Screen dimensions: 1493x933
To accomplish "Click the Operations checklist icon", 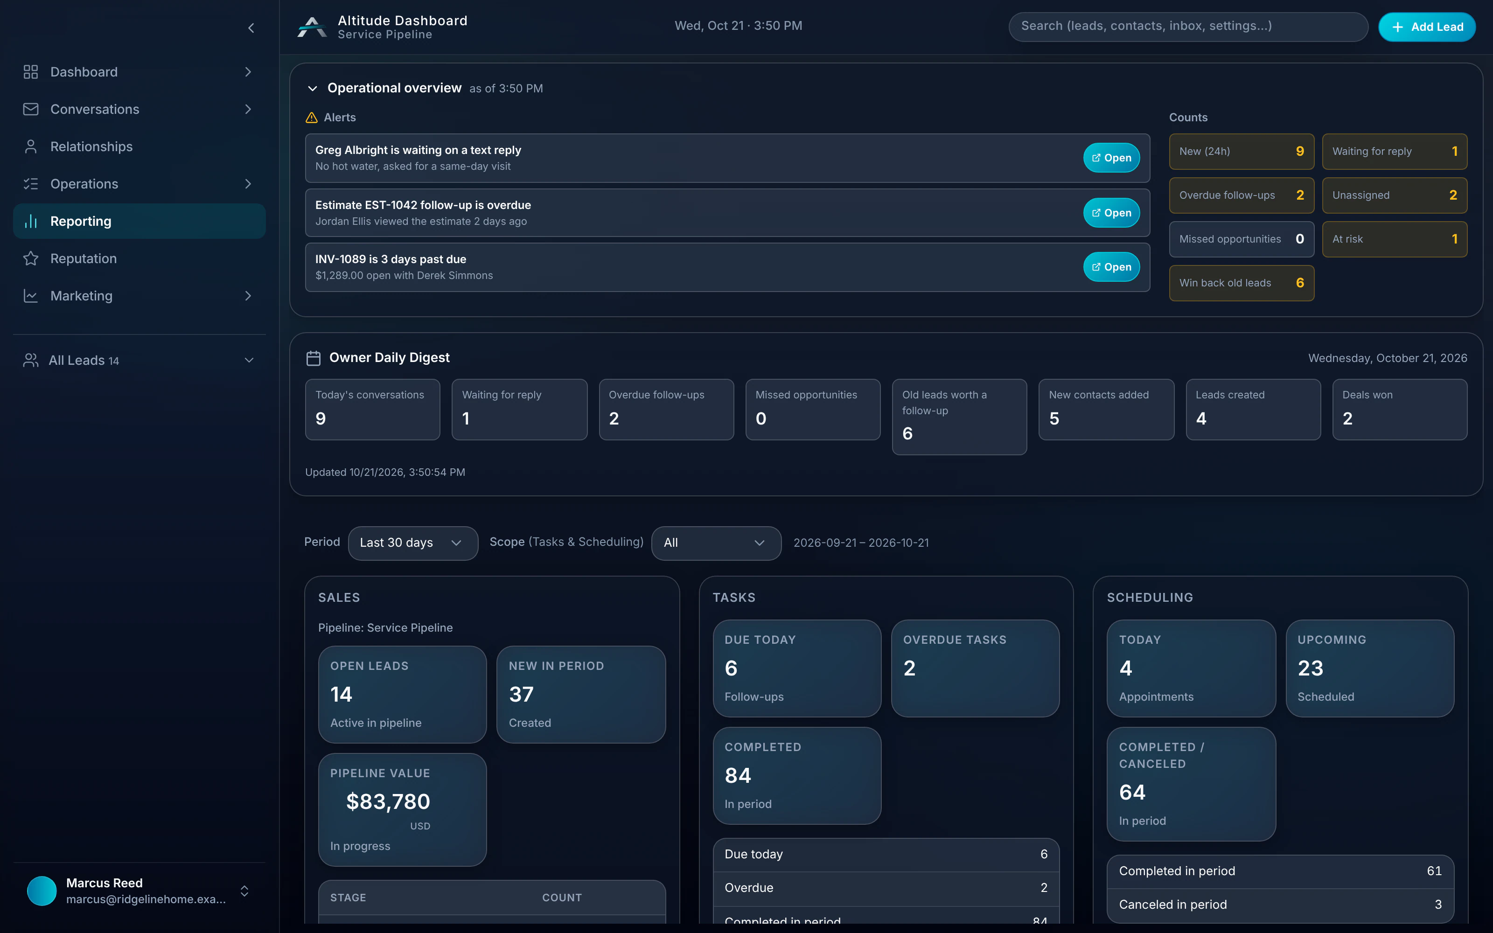I will [31, 184].
